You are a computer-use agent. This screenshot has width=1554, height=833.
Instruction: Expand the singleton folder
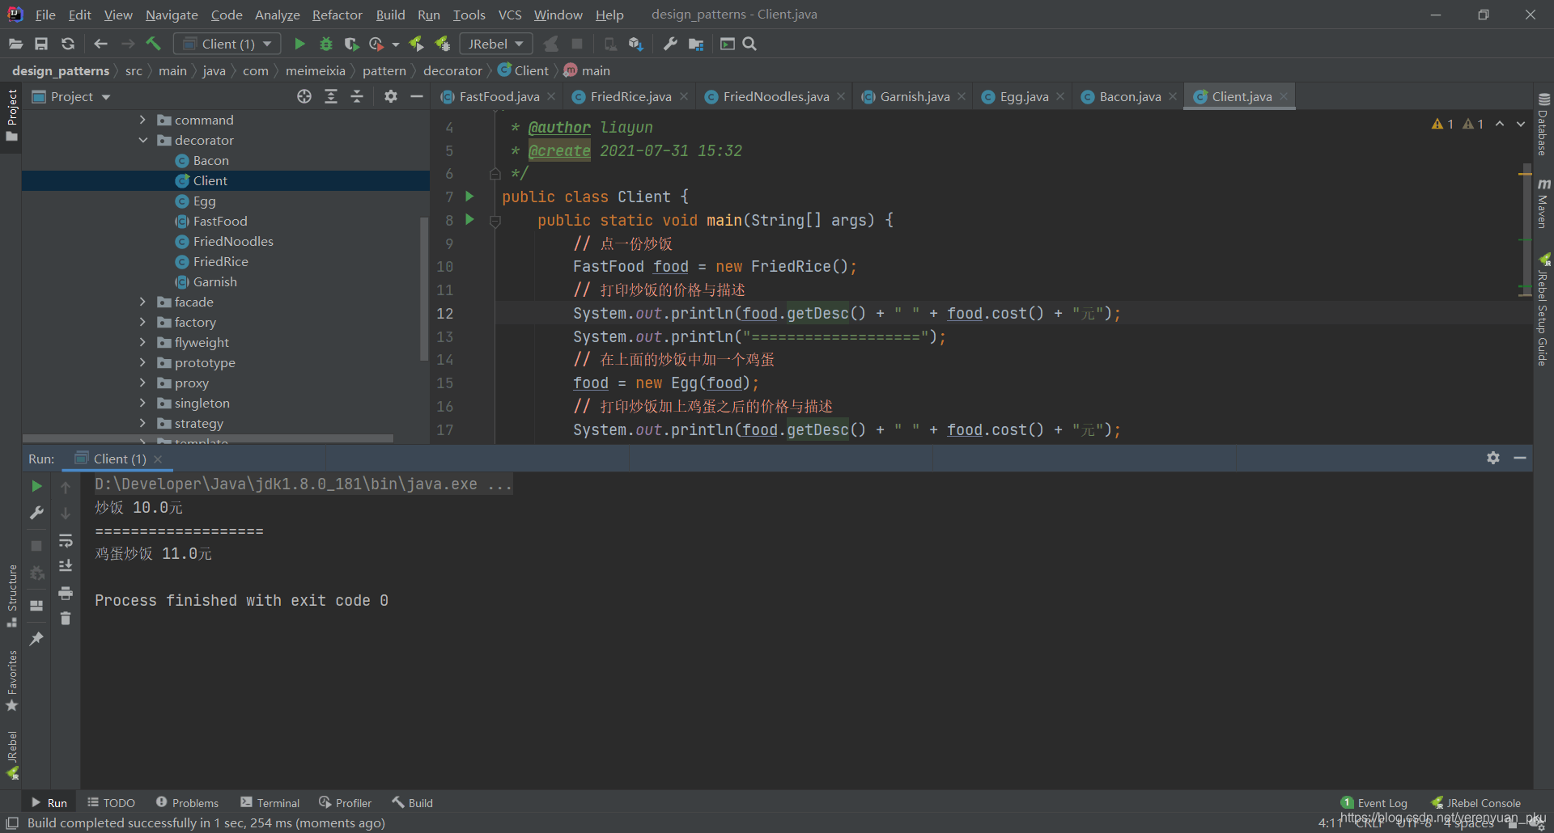[x=142, y=403]
